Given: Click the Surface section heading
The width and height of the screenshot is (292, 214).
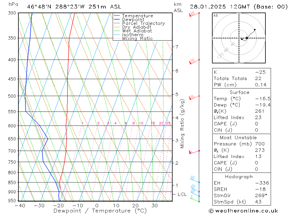Looking at the screenshot, I should 239,92.
